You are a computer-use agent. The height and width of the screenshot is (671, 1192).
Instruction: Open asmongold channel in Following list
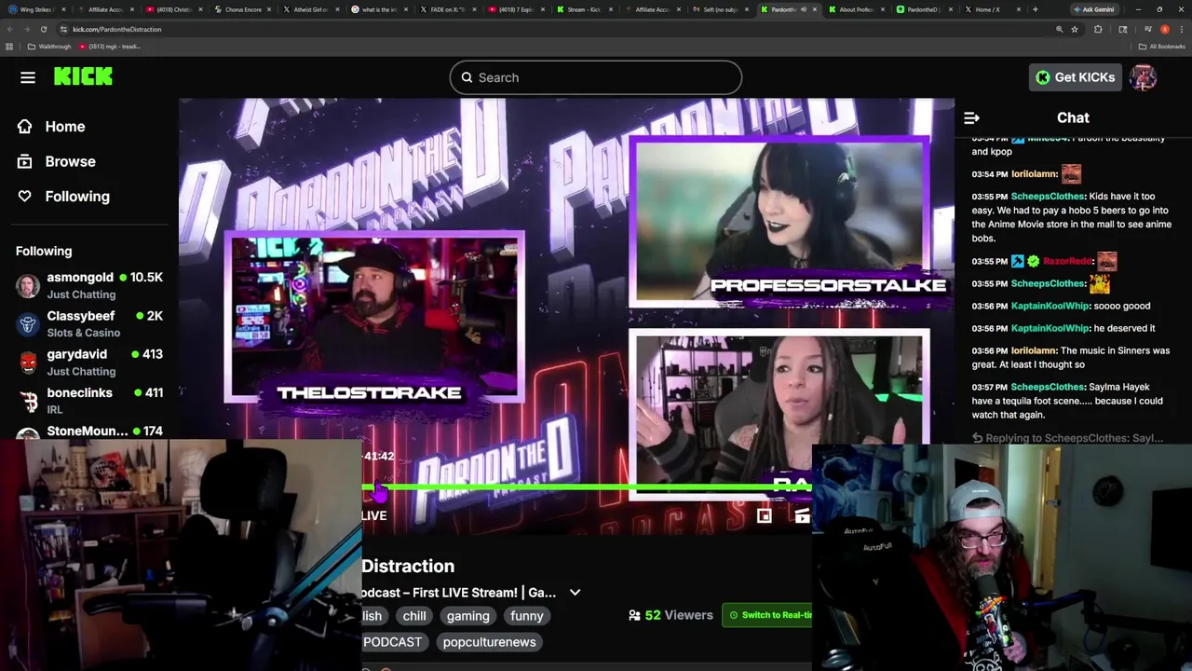click(x=89, y=285)
